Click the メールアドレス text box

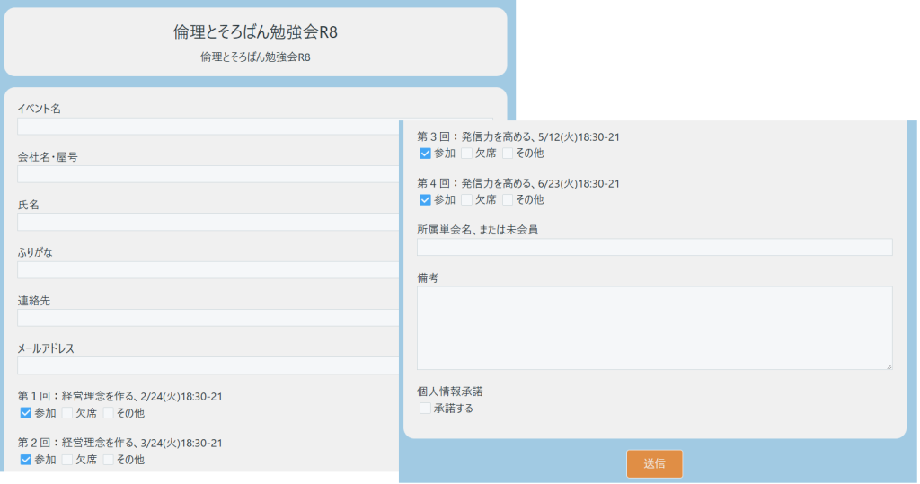[207, 365]
